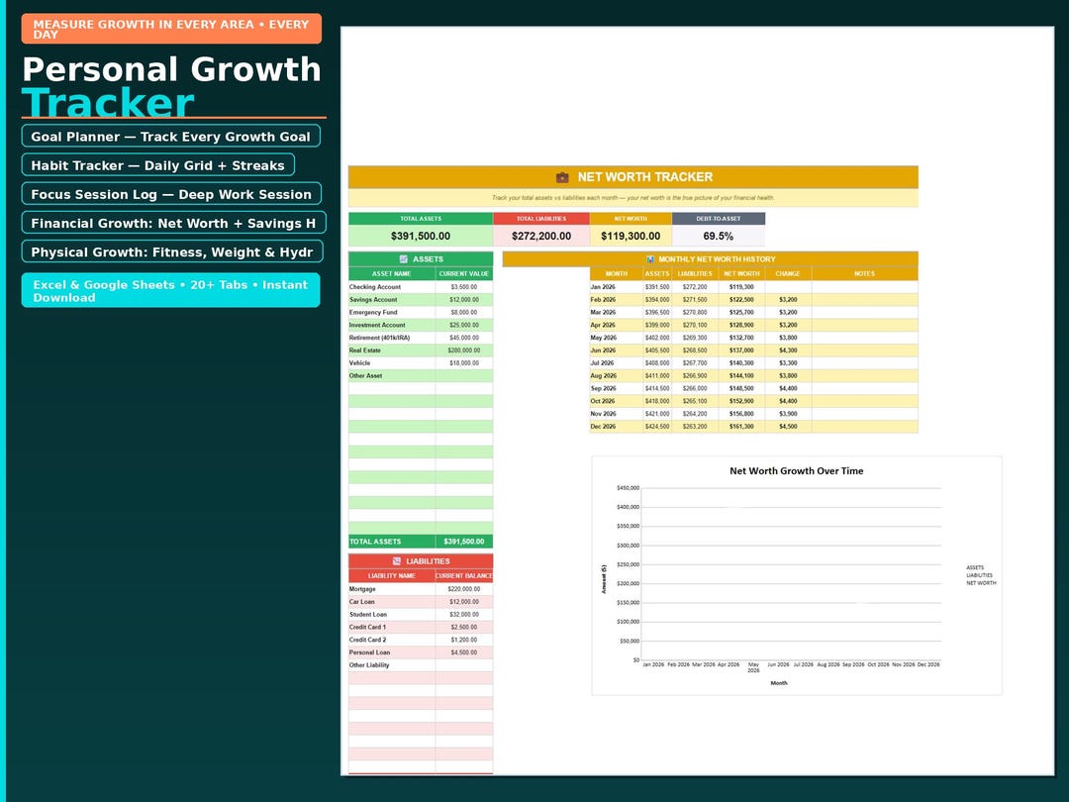This screenshot has width=1069, height=802.
Task: Select the Physical Growth Fitness pill
Action: (172, 251)
